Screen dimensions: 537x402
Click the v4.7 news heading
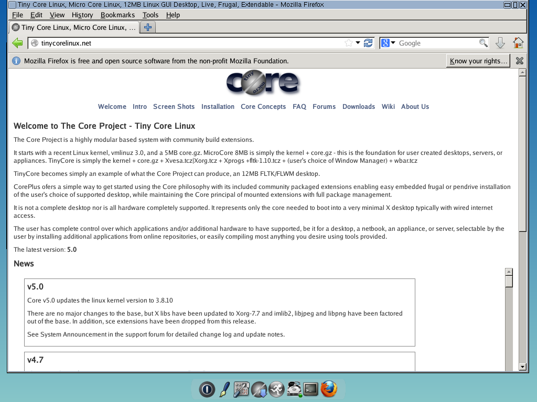click(x=35, y=360)
